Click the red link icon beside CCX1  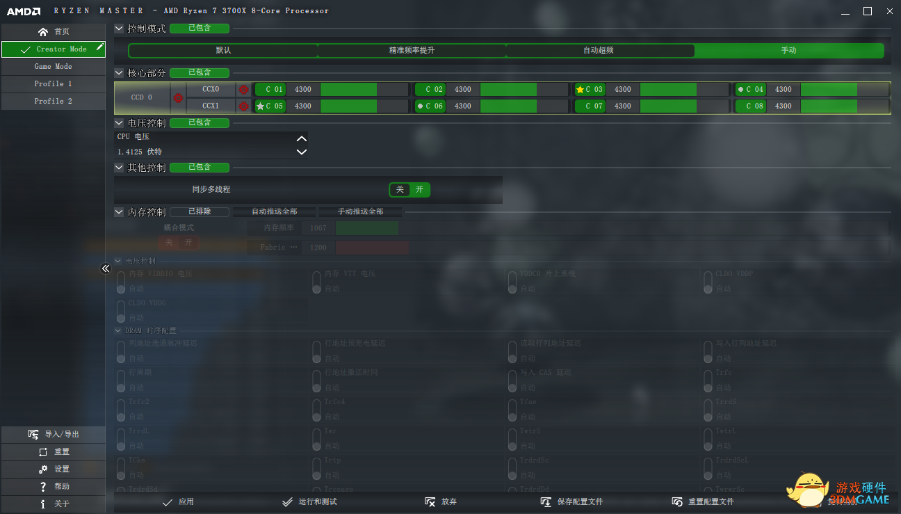click(x=243, y=106)
